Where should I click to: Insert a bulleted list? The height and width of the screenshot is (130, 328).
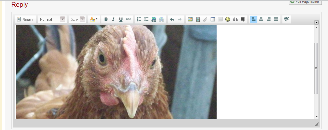pyautogui.click(x=146, y=19)
